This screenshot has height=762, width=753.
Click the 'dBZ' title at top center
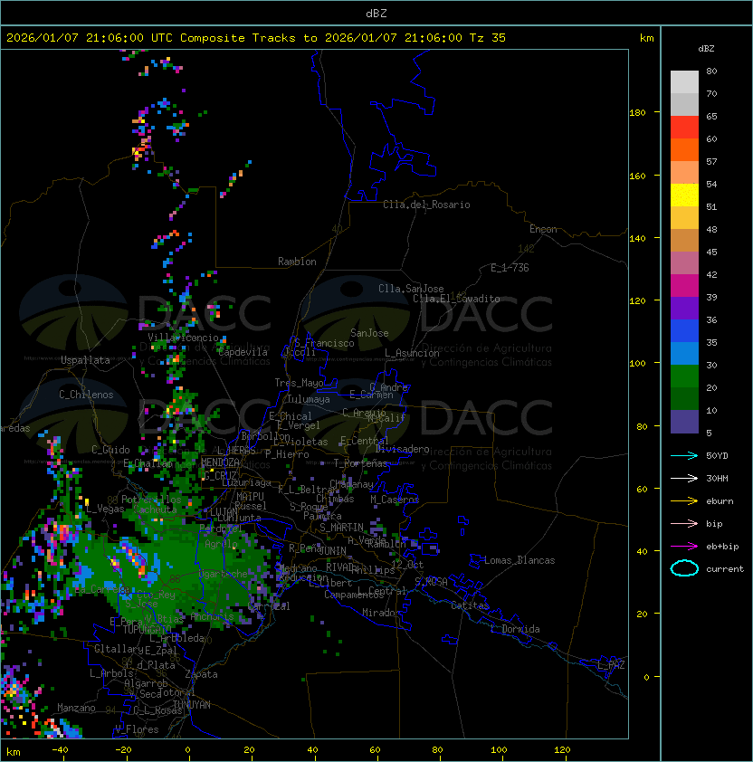click(x=376, y=13)
